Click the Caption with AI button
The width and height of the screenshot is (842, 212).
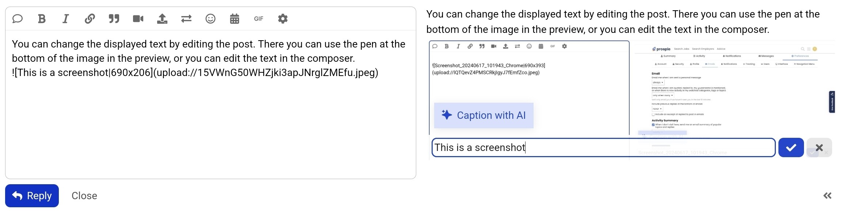tap(484, 116)
